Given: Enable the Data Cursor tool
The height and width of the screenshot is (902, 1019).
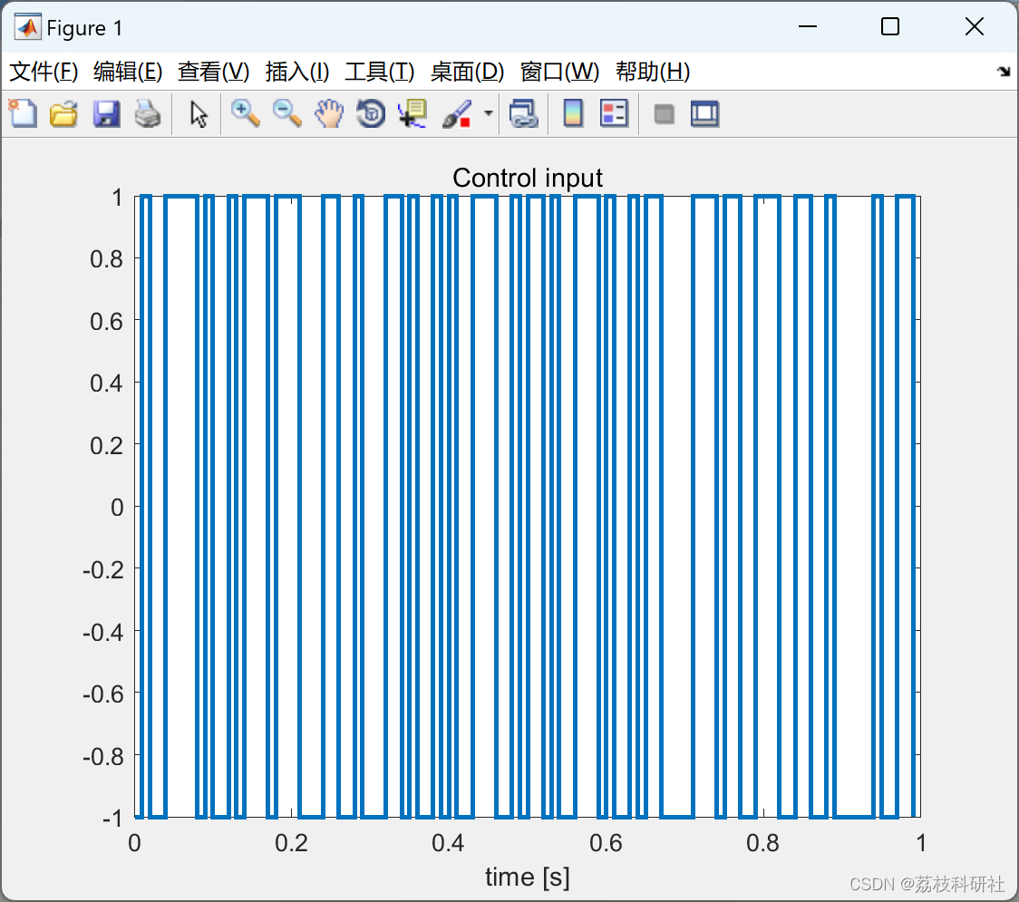Looking at the screenshot, I should point(412,113).
